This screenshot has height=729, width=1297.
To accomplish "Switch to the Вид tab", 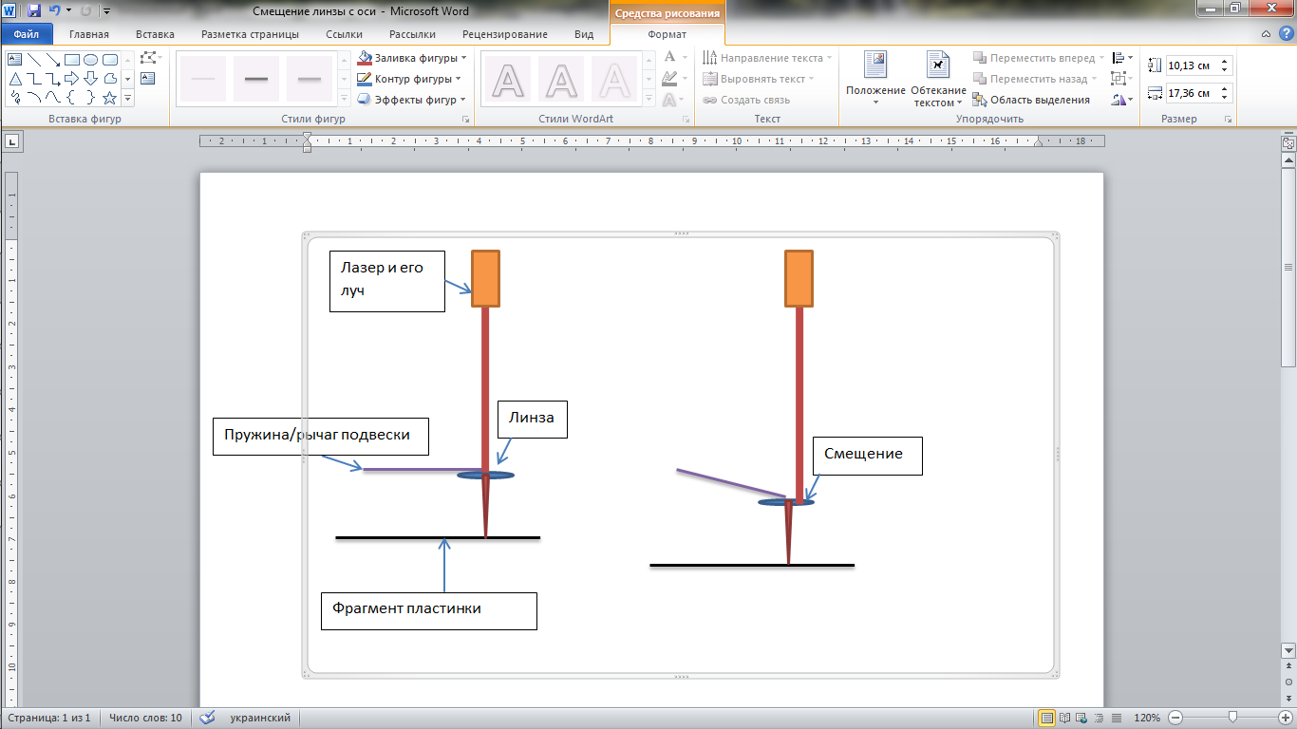I will 584,34.
